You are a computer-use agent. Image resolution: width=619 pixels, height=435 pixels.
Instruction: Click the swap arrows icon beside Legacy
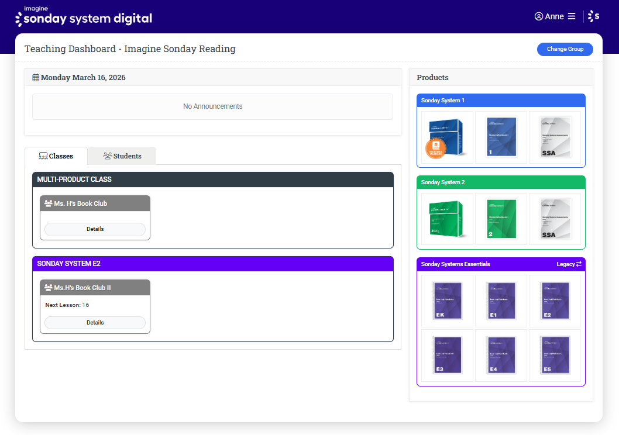point(578,264)
